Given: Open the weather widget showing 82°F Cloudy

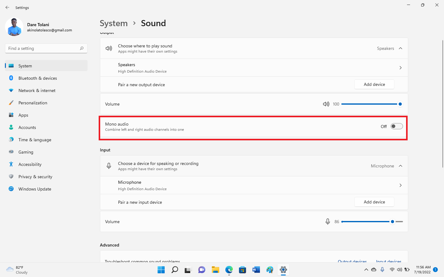Looking at the screenshot, I should pyautogui.click(x=17, y=270).
